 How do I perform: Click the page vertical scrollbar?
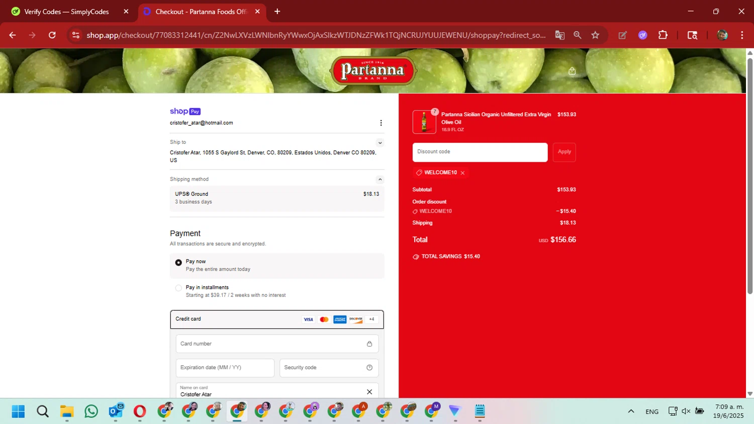pyautogui.click(x=750, y=176)
